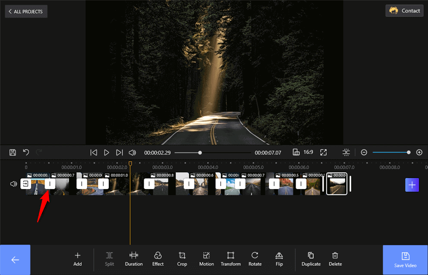Click left trim handle of last clip
This screenshot has height=275, width=428.
324,184
